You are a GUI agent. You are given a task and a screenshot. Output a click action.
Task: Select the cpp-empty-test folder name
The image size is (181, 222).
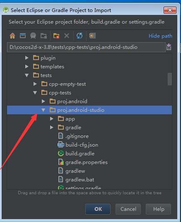point(67,84)
